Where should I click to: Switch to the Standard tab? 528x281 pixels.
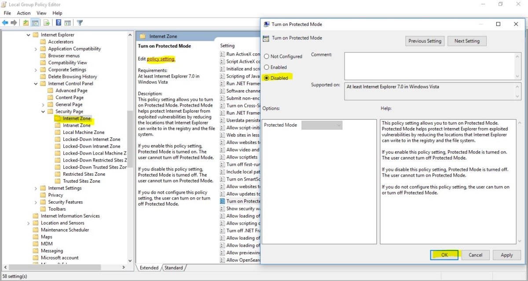click(174, 267)
